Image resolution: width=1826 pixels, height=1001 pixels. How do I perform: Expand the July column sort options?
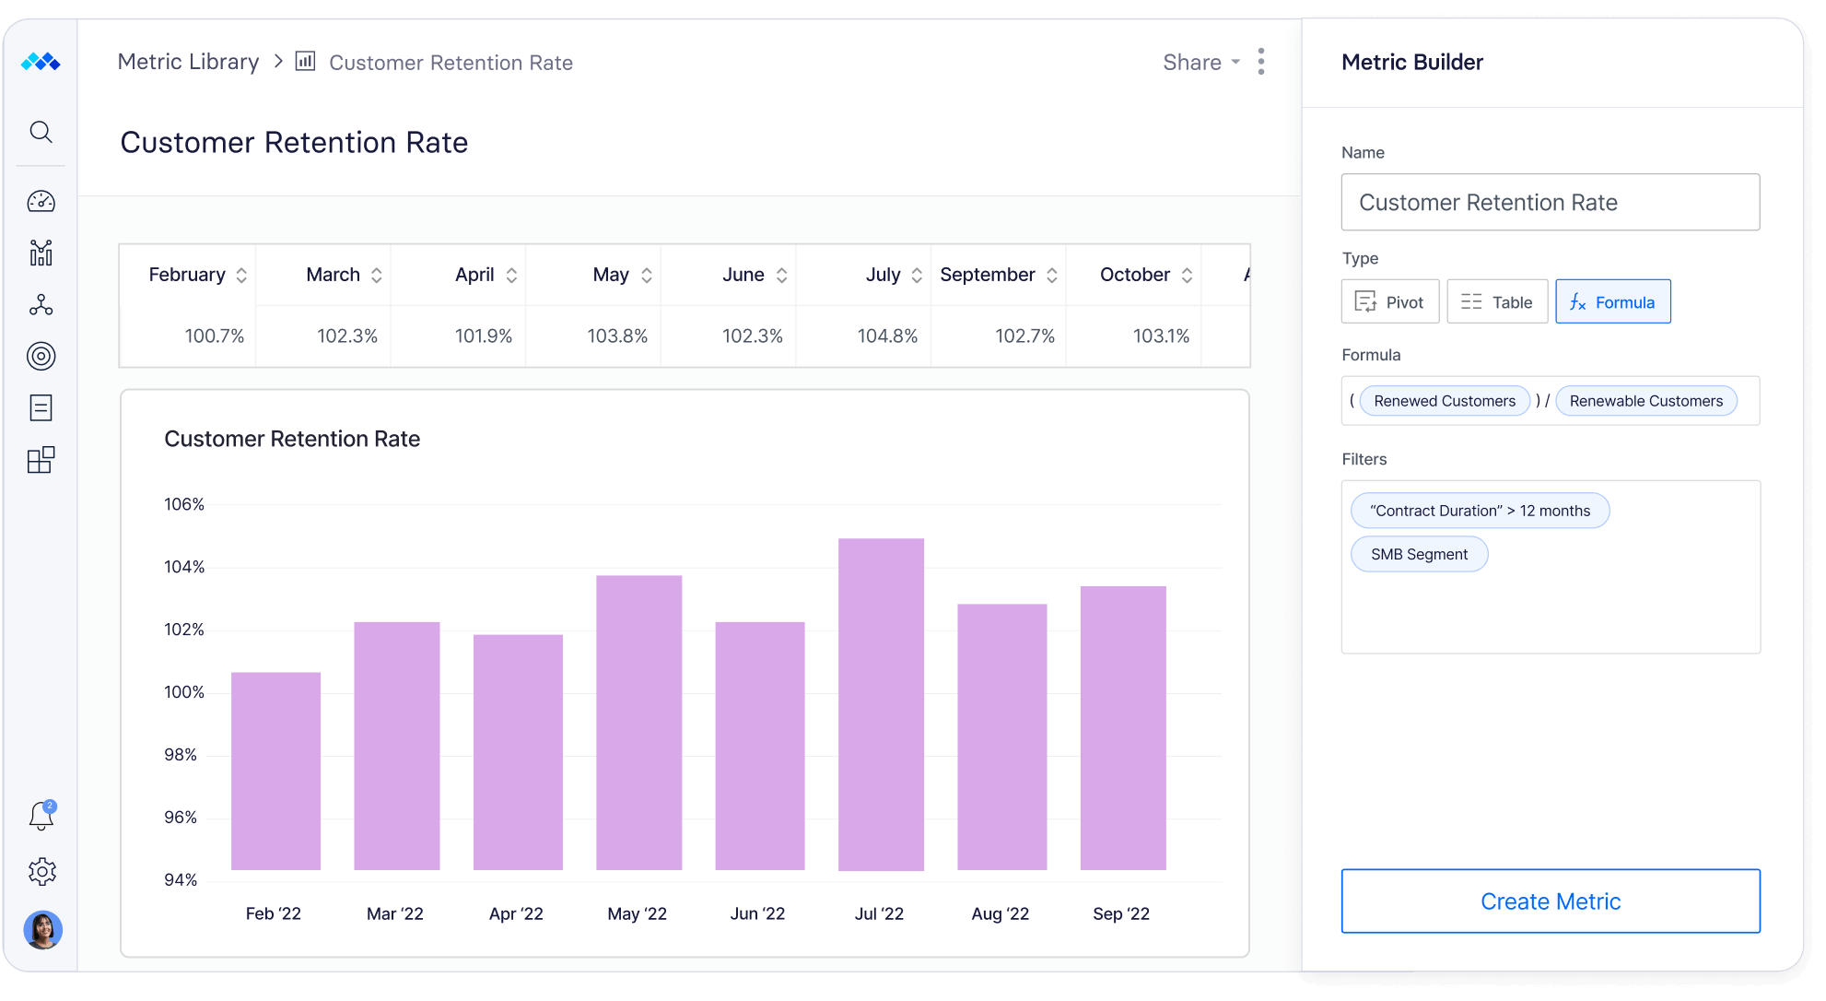click(x=916, y=275)
